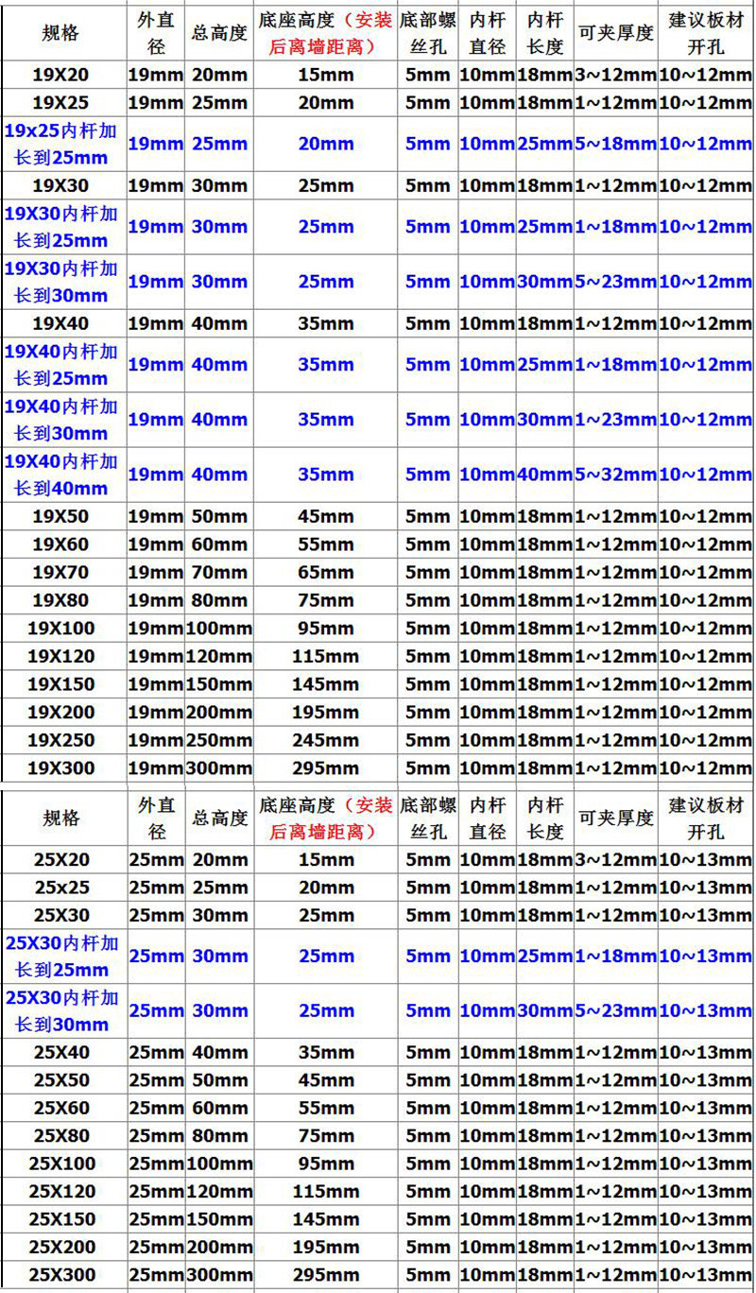Viewport: 756px width, 1293px height.
Task: Click the '65mm' base height value
Action: (x=325, y=573)
